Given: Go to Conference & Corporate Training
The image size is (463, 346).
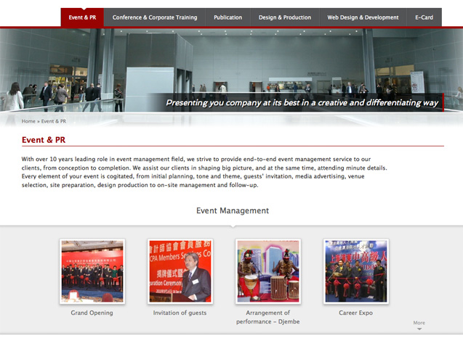Looking at the screenshot, I should [x=155, y=17].
